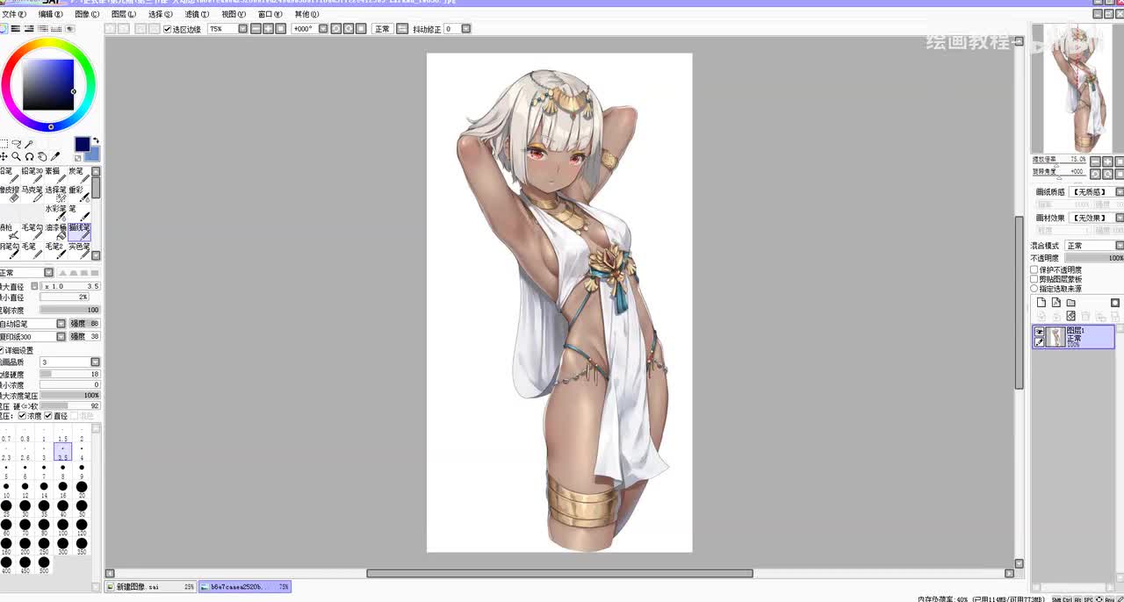1124x602 pixels.
Task: Adjust the 画笔浓度 density slider
Action: [69, 310]
